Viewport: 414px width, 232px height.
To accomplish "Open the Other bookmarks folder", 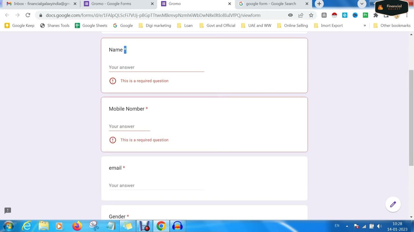I will coord(392,25).
